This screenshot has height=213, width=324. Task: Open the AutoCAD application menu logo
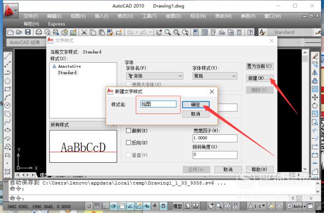(x=11, y=10)
